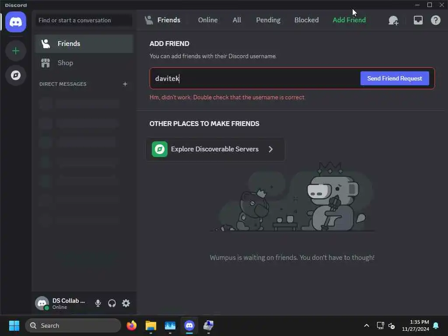Open the Help question mark icon

click(x=435, y=20)
